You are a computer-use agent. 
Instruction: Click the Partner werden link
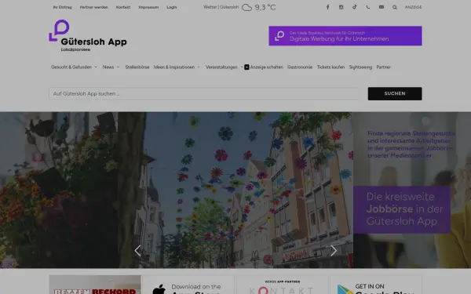pyautogui.click(x=93, y=7)
